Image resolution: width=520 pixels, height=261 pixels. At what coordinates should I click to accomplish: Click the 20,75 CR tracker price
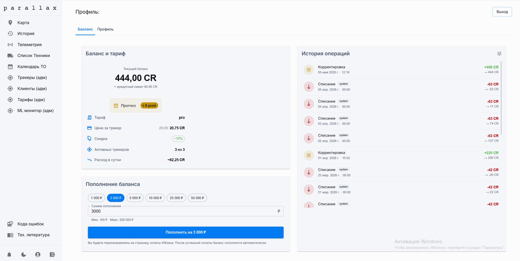coord(177,128)
